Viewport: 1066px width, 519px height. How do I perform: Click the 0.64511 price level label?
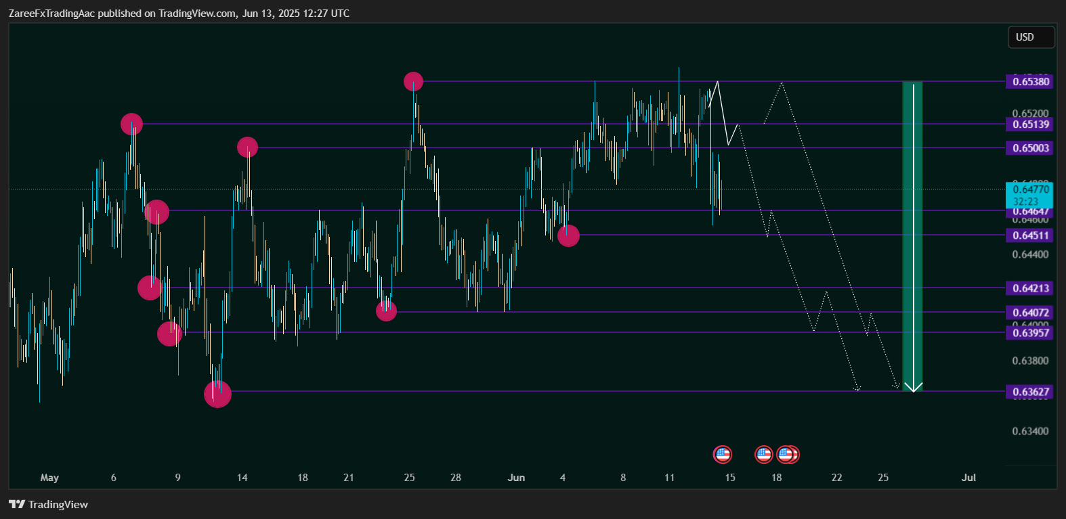[x=1030, y=235]
